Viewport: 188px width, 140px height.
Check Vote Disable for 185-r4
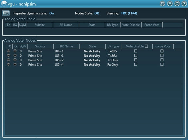[136, 64]
